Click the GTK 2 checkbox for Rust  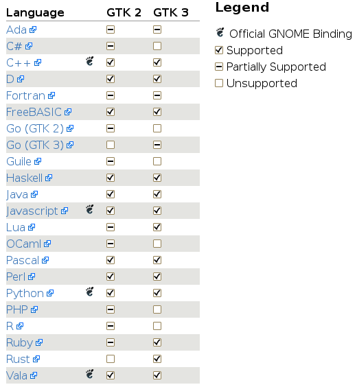[x=111, y=359]
